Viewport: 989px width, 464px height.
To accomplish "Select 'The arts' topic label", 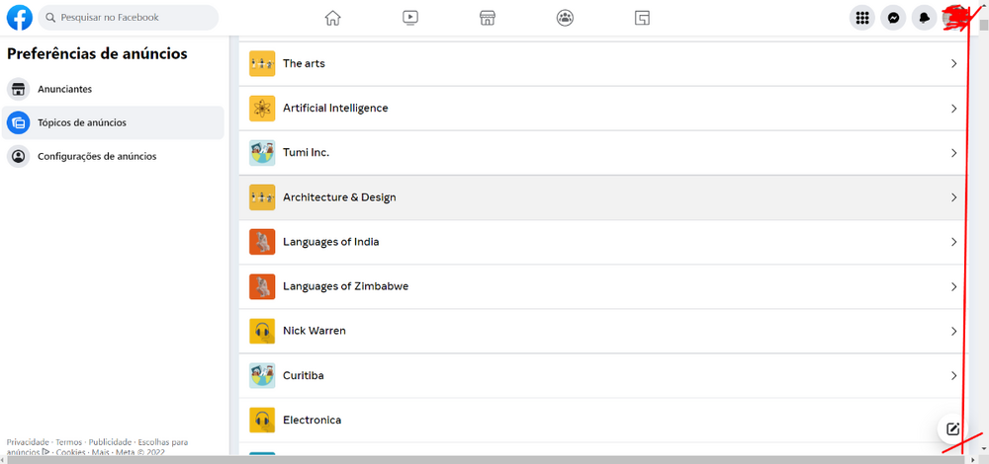I will [x=304, y=63].
